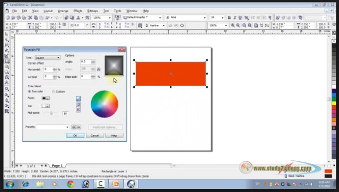Open Windows Explorer folder from taskbar
The width and height of the screenshot is (339, 192).
click(x=40, y=184)
